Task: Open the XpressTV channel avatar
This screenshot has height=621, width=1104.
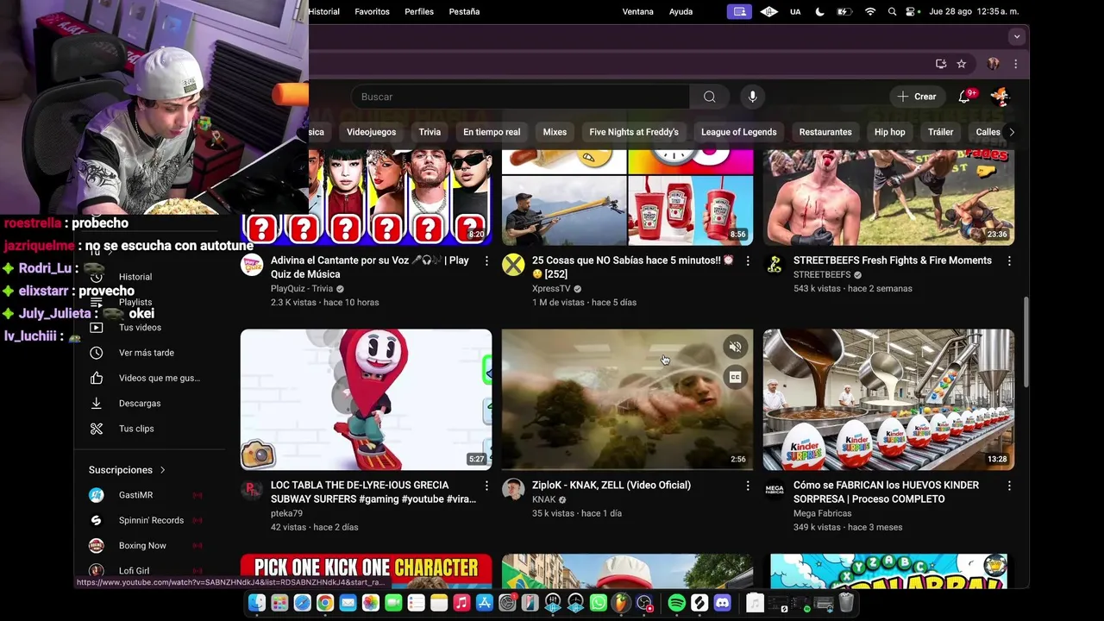Action: click(513, 265)
